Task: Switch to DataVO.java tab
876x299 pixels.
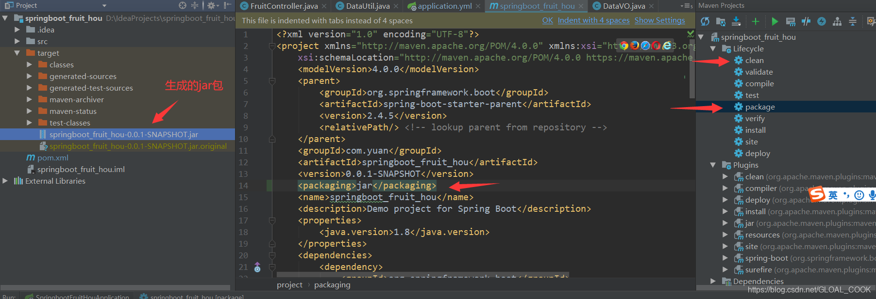Action: coord(624,6)
